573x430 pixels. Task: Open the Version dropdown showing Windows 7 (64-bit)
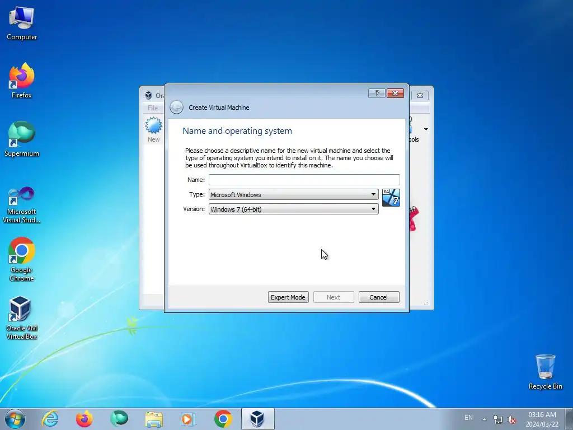click(293, 209)
